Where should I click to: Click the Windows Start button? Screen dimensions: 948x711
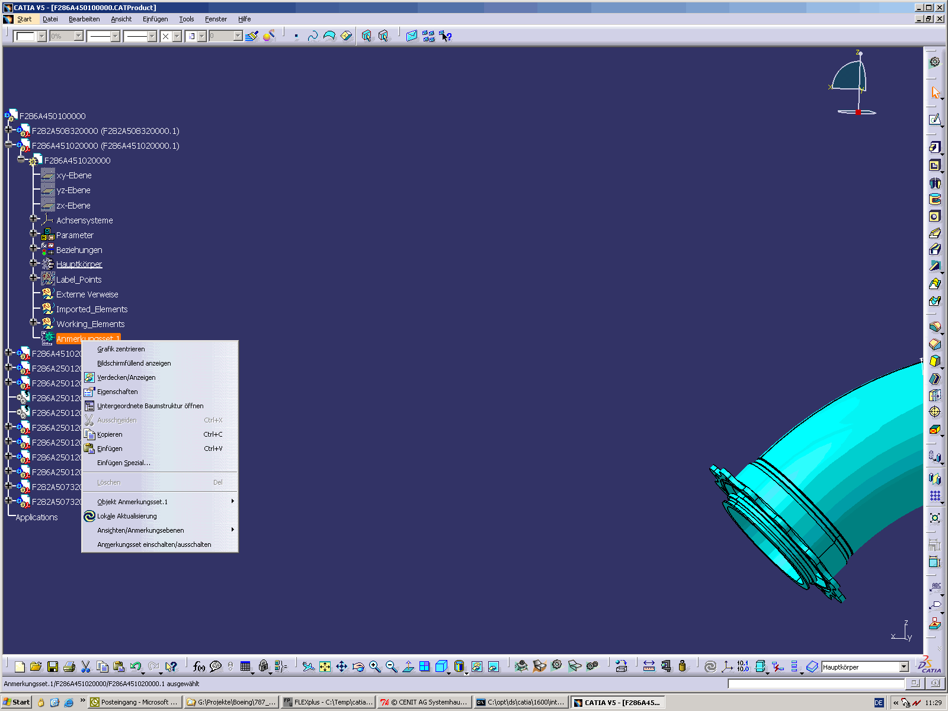(16, 702)
